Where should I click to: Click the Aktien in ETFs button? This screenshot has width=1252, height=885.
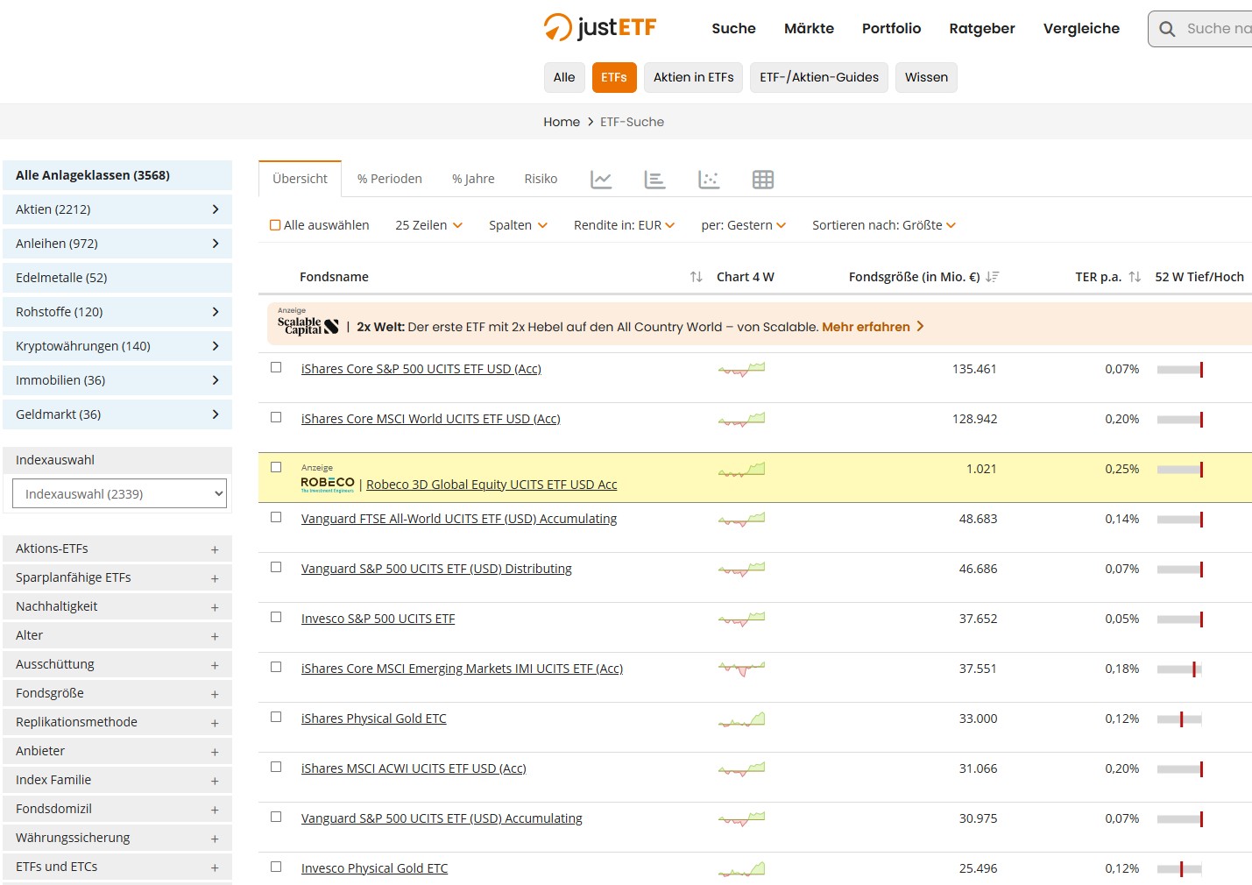[694, 77]
